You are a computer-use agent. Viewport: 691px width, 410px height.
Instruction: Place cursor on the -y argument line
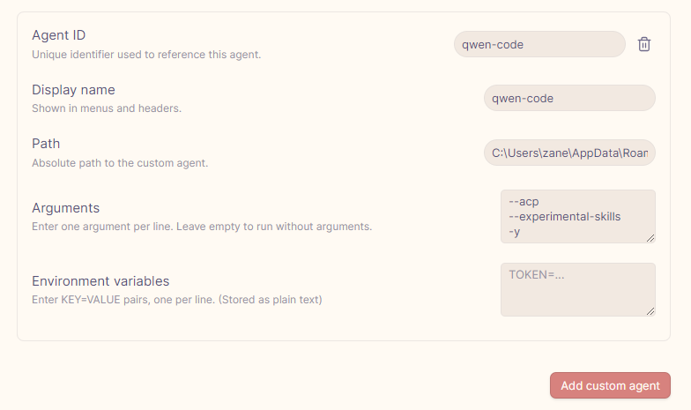click(x=514, y=231)
